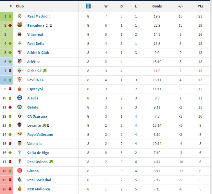Click the green position 1 rank cell
This screenshot has height=194, width=212.
[7, 16]
